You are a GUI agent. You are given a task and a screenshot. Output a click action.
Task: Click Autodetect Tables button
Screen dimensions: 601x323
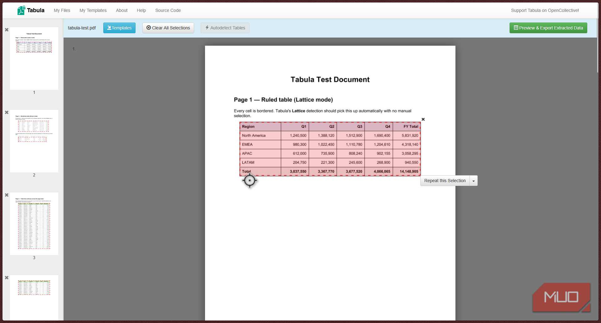coord(225,28)
